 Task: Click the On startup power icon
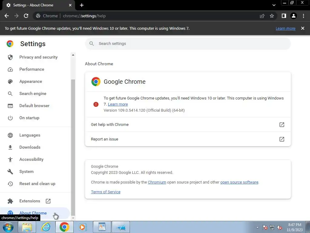point(10,118)
